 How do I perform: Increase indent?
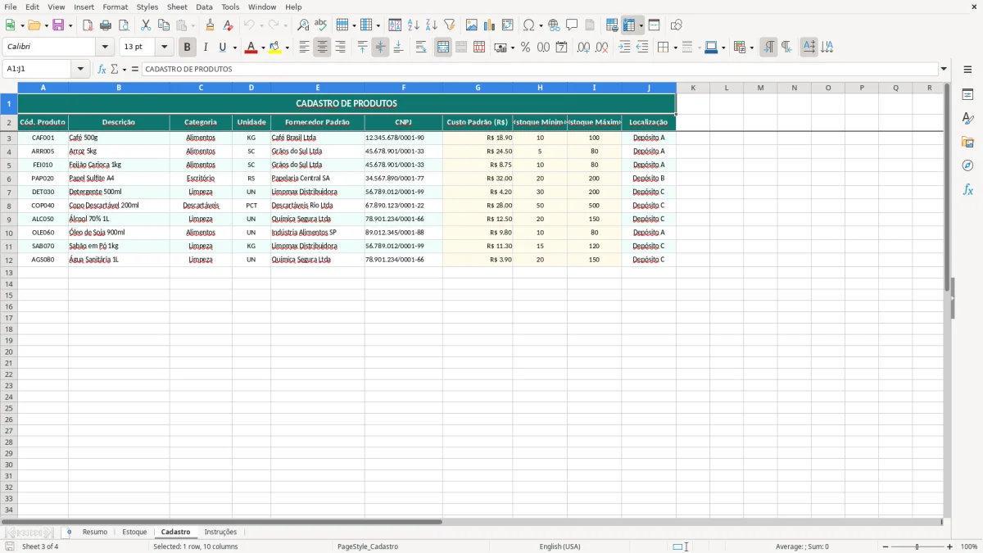tap(624, 48)
